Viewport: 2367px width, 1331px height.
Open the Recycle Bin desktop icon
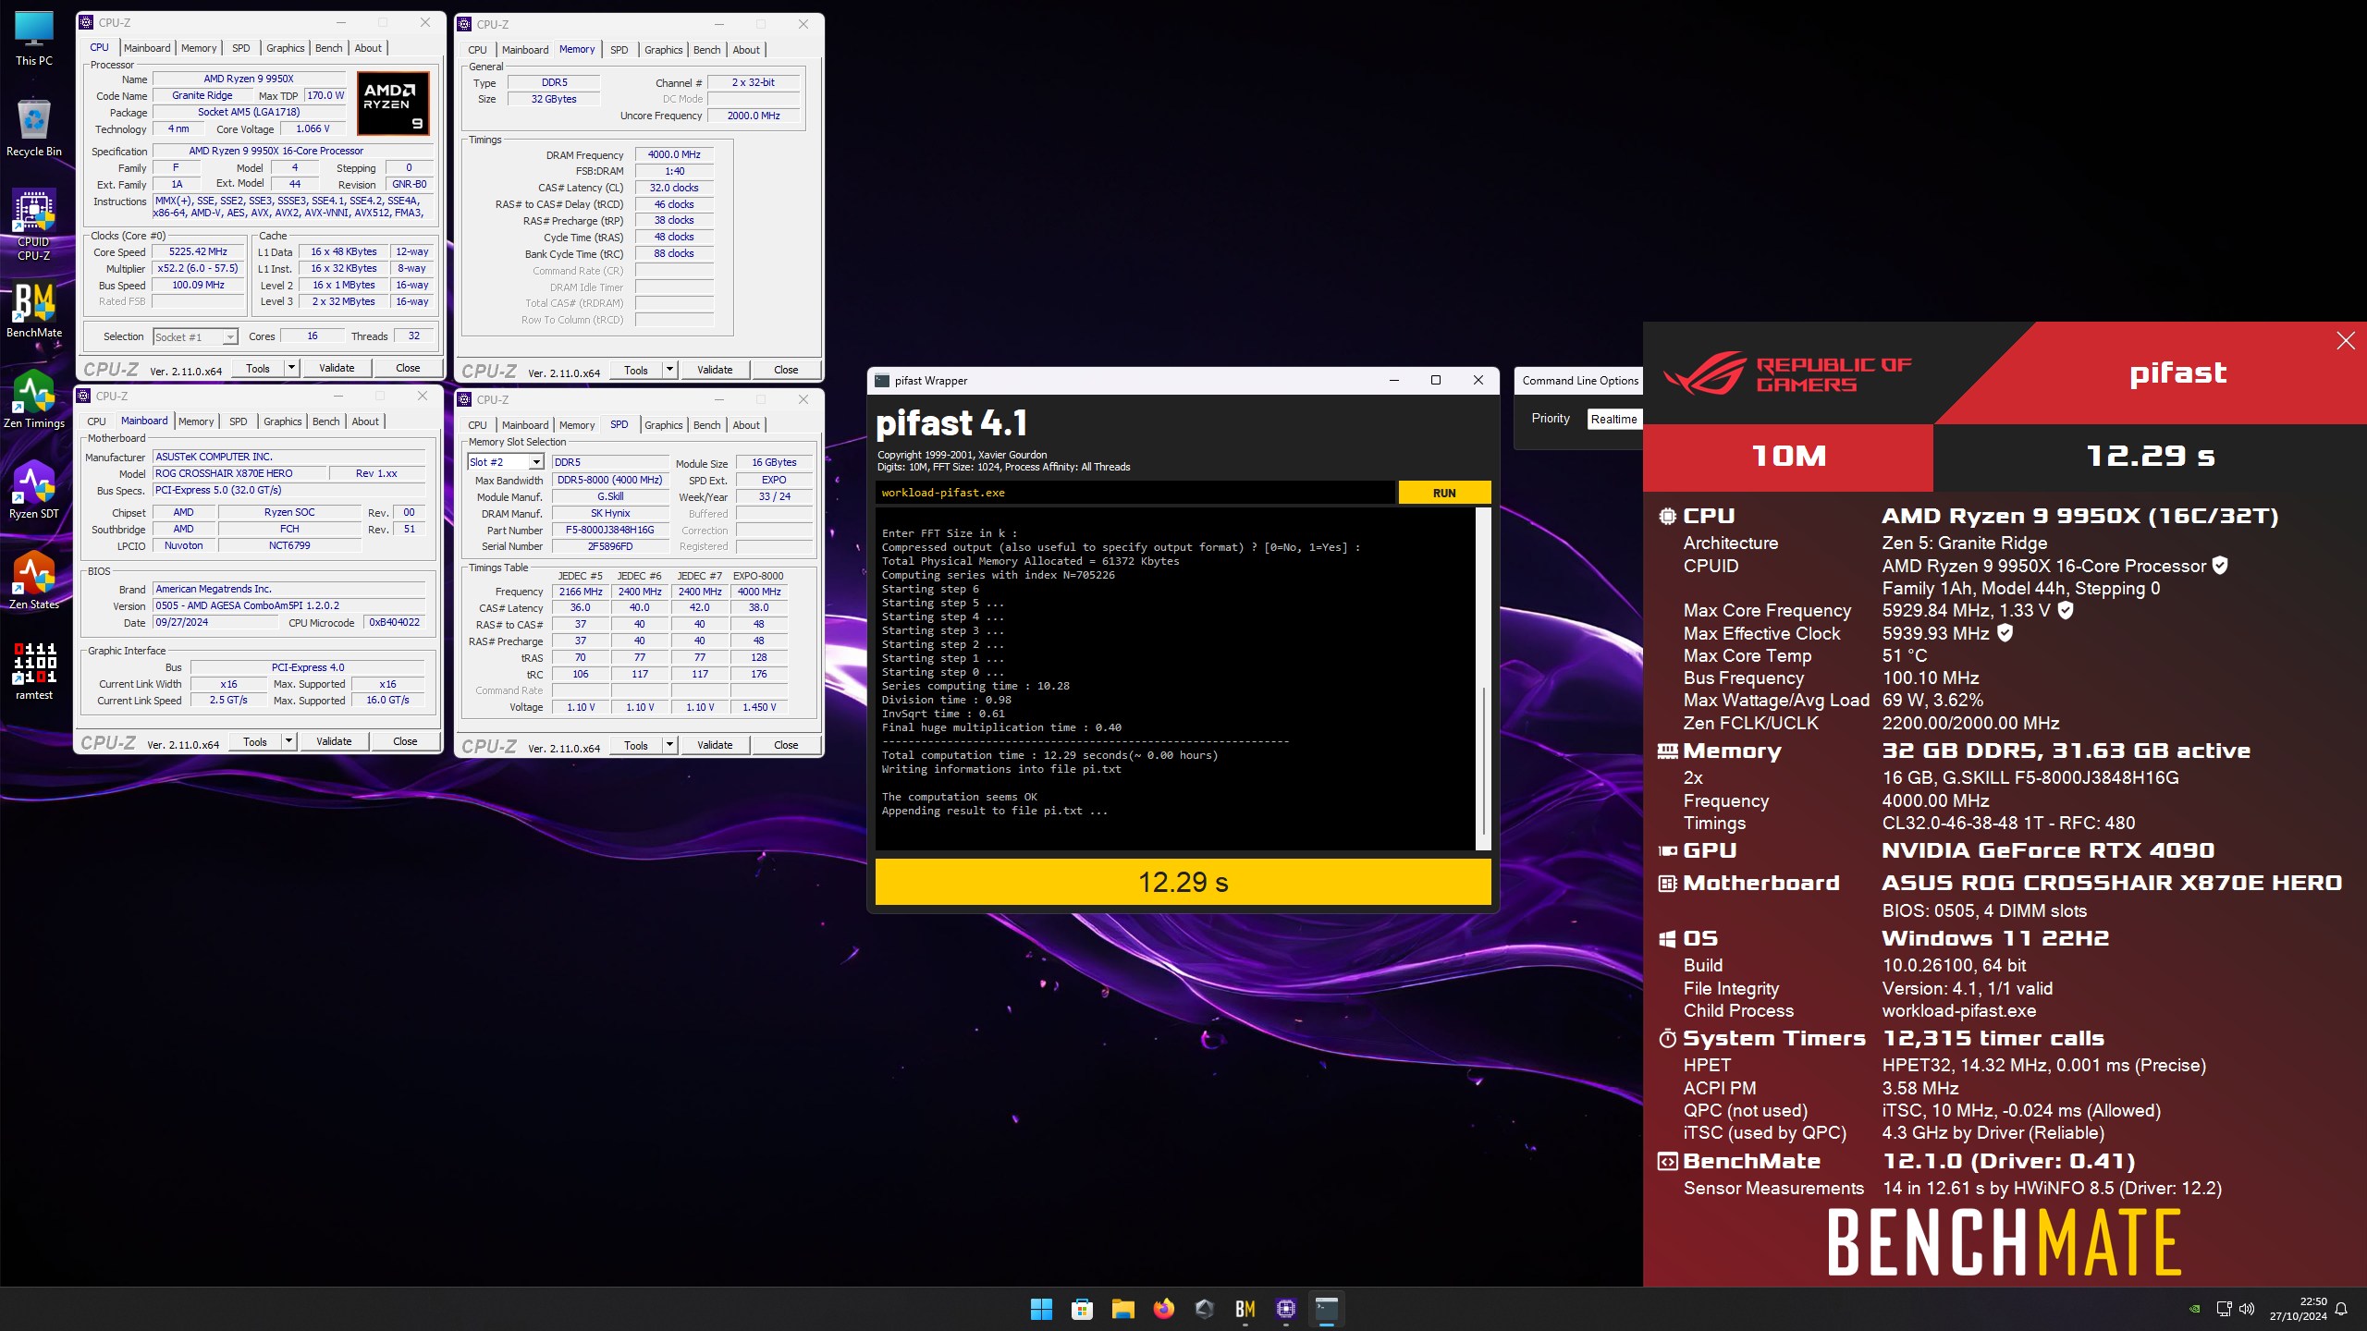[34, 128]
